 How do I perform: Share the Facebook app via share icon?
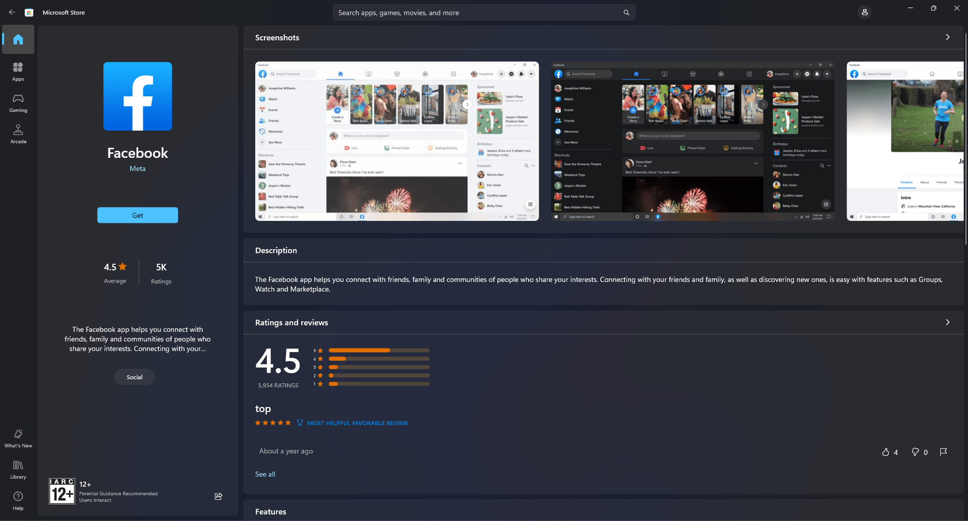(x=218, y=496)
